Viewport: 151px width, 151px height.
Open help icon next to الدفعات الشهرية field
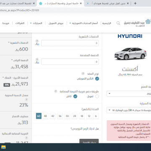[x=37, y=41]
